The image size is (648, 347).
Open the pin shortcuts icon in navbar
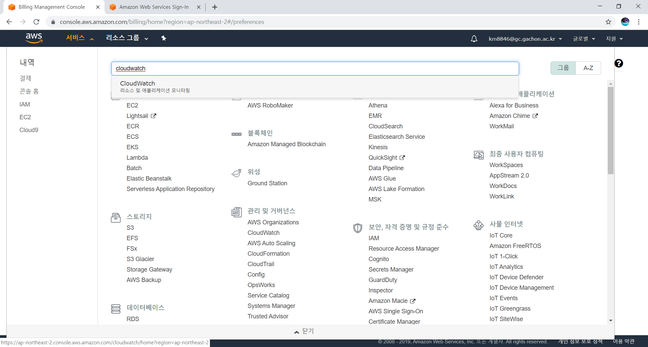(164, 38)
